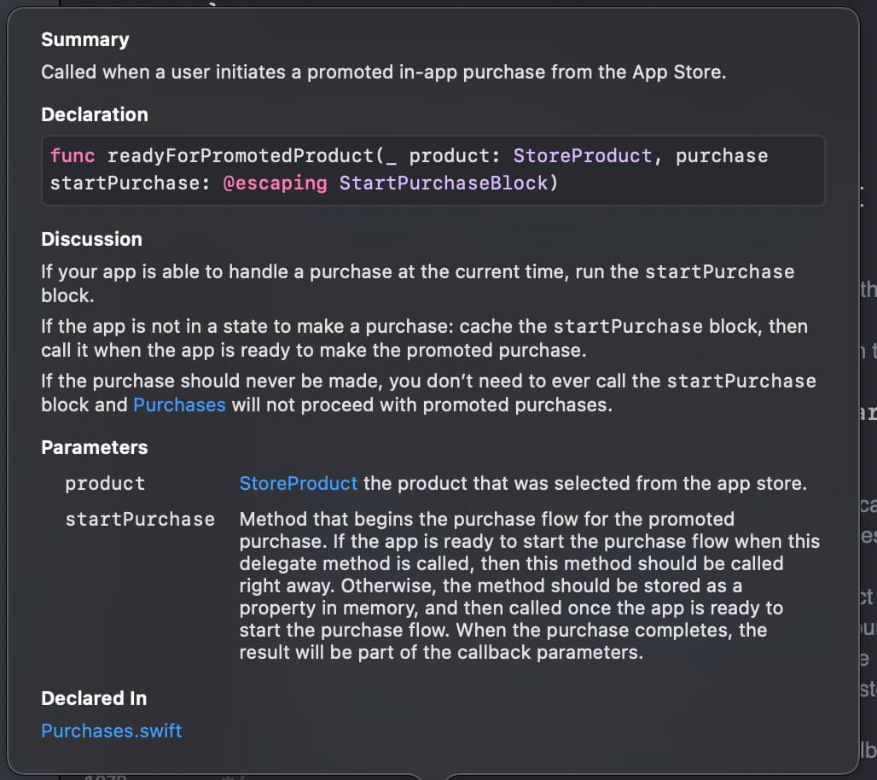877x780 pixels.
Task: Click the startPurchase parameter description text
Action: (x=530, y=585)
